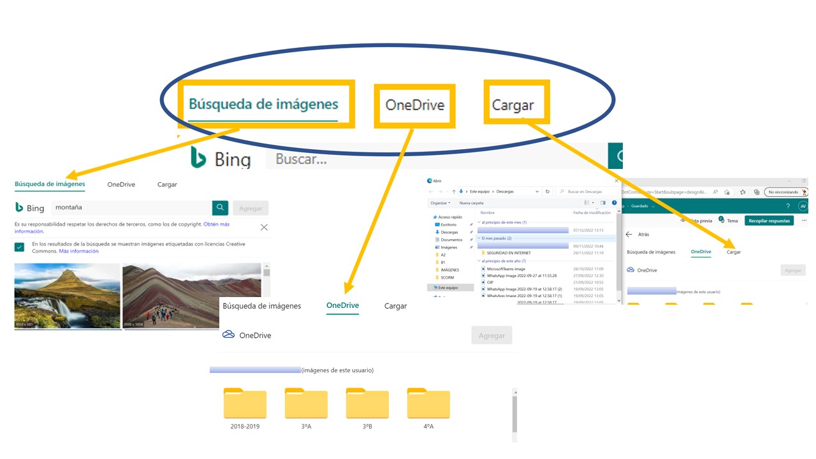This screenshot has width=816, height=459.
Task: Dismiss the copyright notice with the X icon
Action: (x=264, y=227)
